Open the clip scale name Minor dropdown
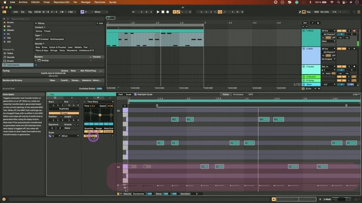 (70, 136)
